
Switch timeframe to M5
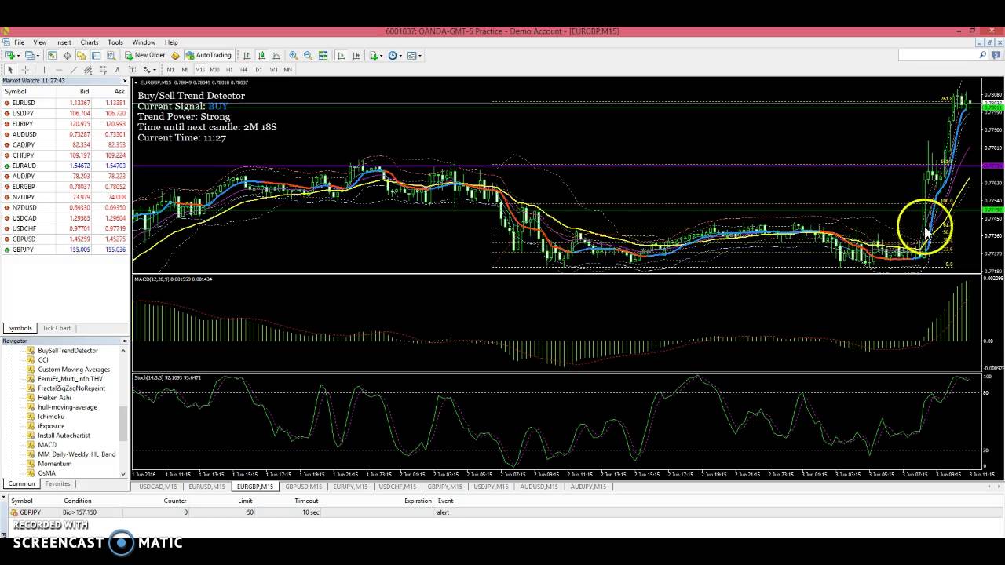185,70
